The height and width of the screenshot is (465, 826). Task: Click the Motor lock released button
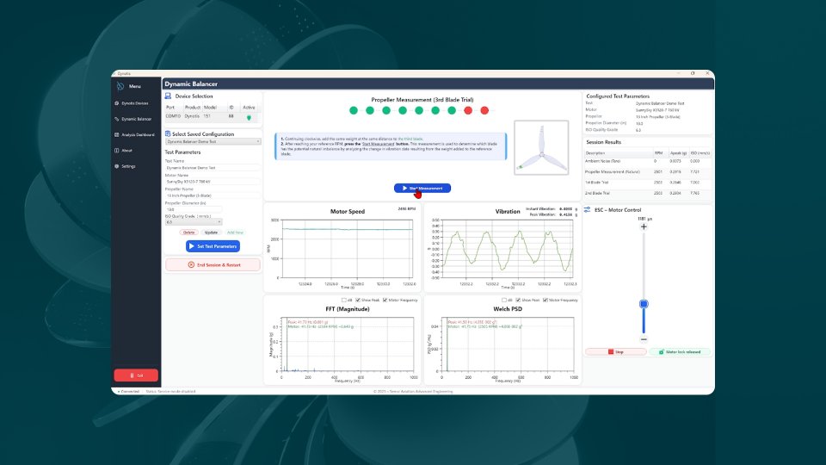(x=680, y=351)
